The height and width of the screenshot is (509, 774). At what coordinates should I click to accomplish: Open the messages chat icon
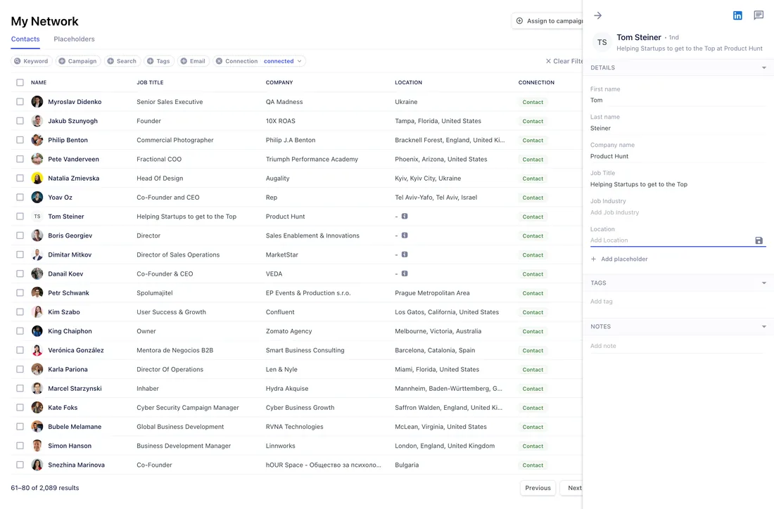[x=759, y=15]
